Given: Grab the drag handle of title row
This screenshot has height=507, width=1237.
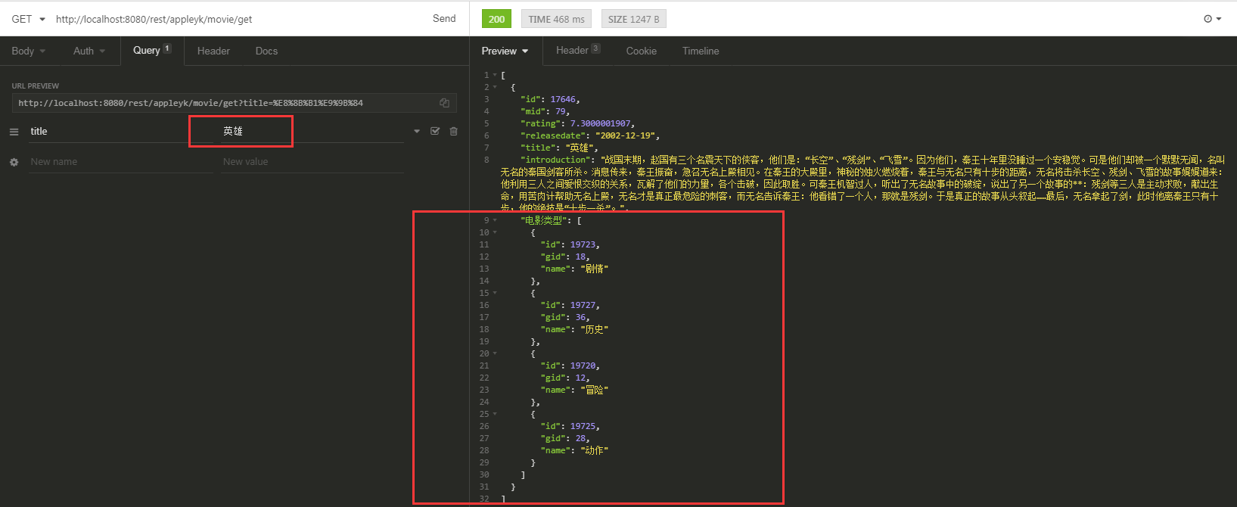Looking at the screenshot, I should tap(14, 132).
